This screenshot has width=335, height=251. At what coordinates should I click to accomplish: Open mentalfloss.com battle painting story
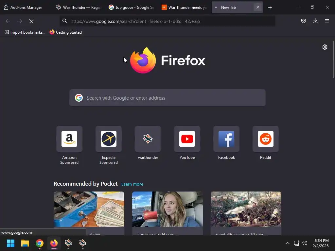click(246, 209)
